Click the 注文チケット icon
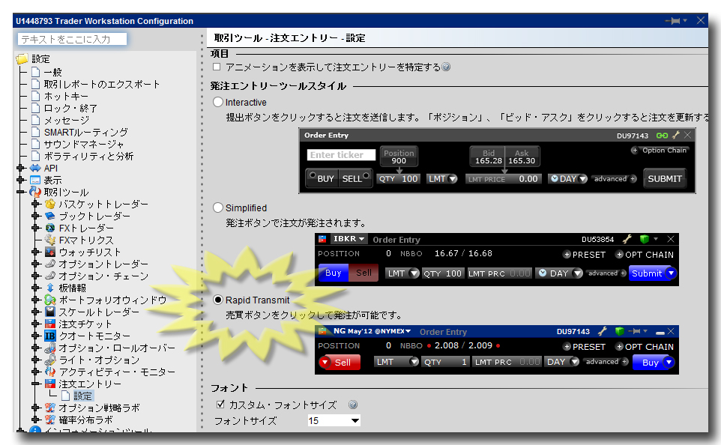The height and width of the screenshot is (445, 721). 50,324
